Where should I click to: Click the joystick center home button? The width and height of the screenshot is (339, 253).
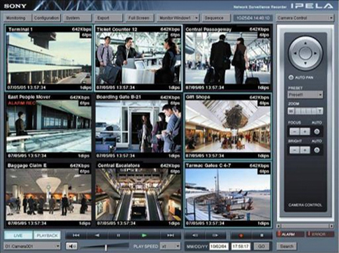click(x=305, y=53)
